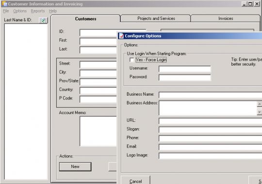Close the Customer Information and Invoicing window
262x184 pixels.
[x=257, y=4]
